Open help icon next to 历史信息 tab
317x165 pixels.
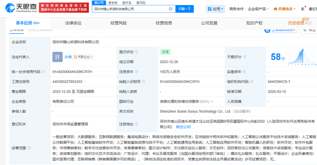pyautogui.click(x=310, y=23)
